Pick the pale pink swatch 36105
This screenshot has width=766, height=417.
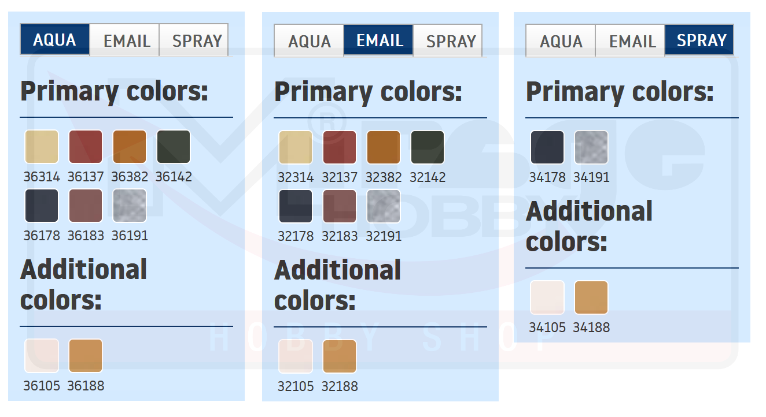click(x=42, y=356)
